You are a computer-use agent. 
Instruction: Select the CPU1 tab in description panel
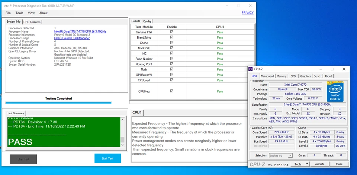tap(137, 113)
